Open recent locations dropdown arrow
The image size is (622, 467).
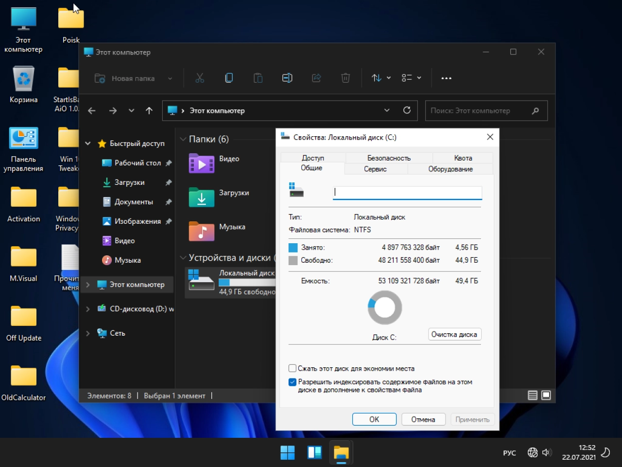(131, 111)
